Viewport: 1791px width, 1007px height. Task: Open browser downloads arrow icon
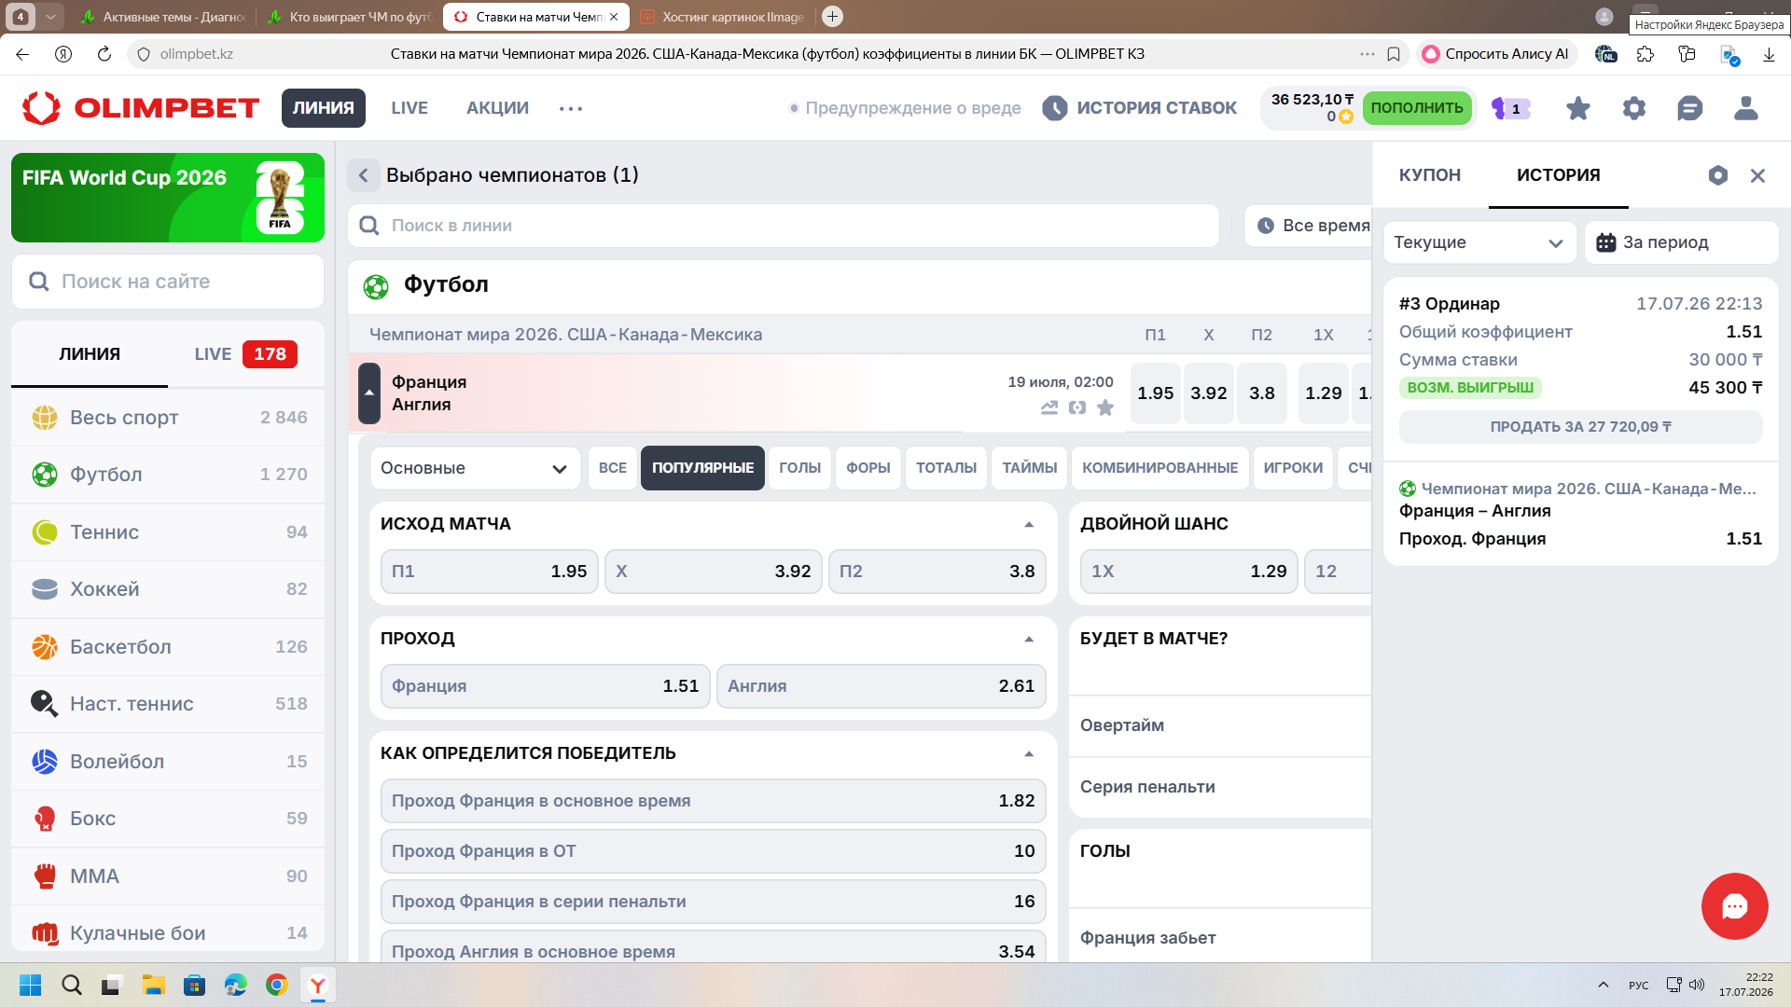point(1769,54)
